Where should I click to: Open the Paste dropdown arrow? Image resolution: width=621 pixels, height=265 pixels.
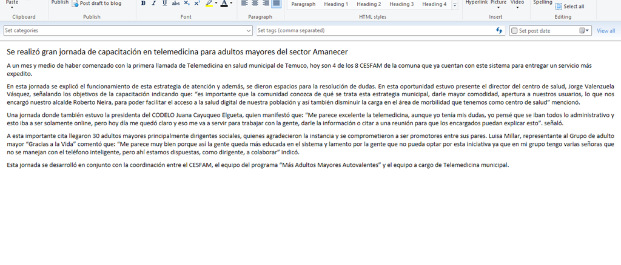point(12,7)
